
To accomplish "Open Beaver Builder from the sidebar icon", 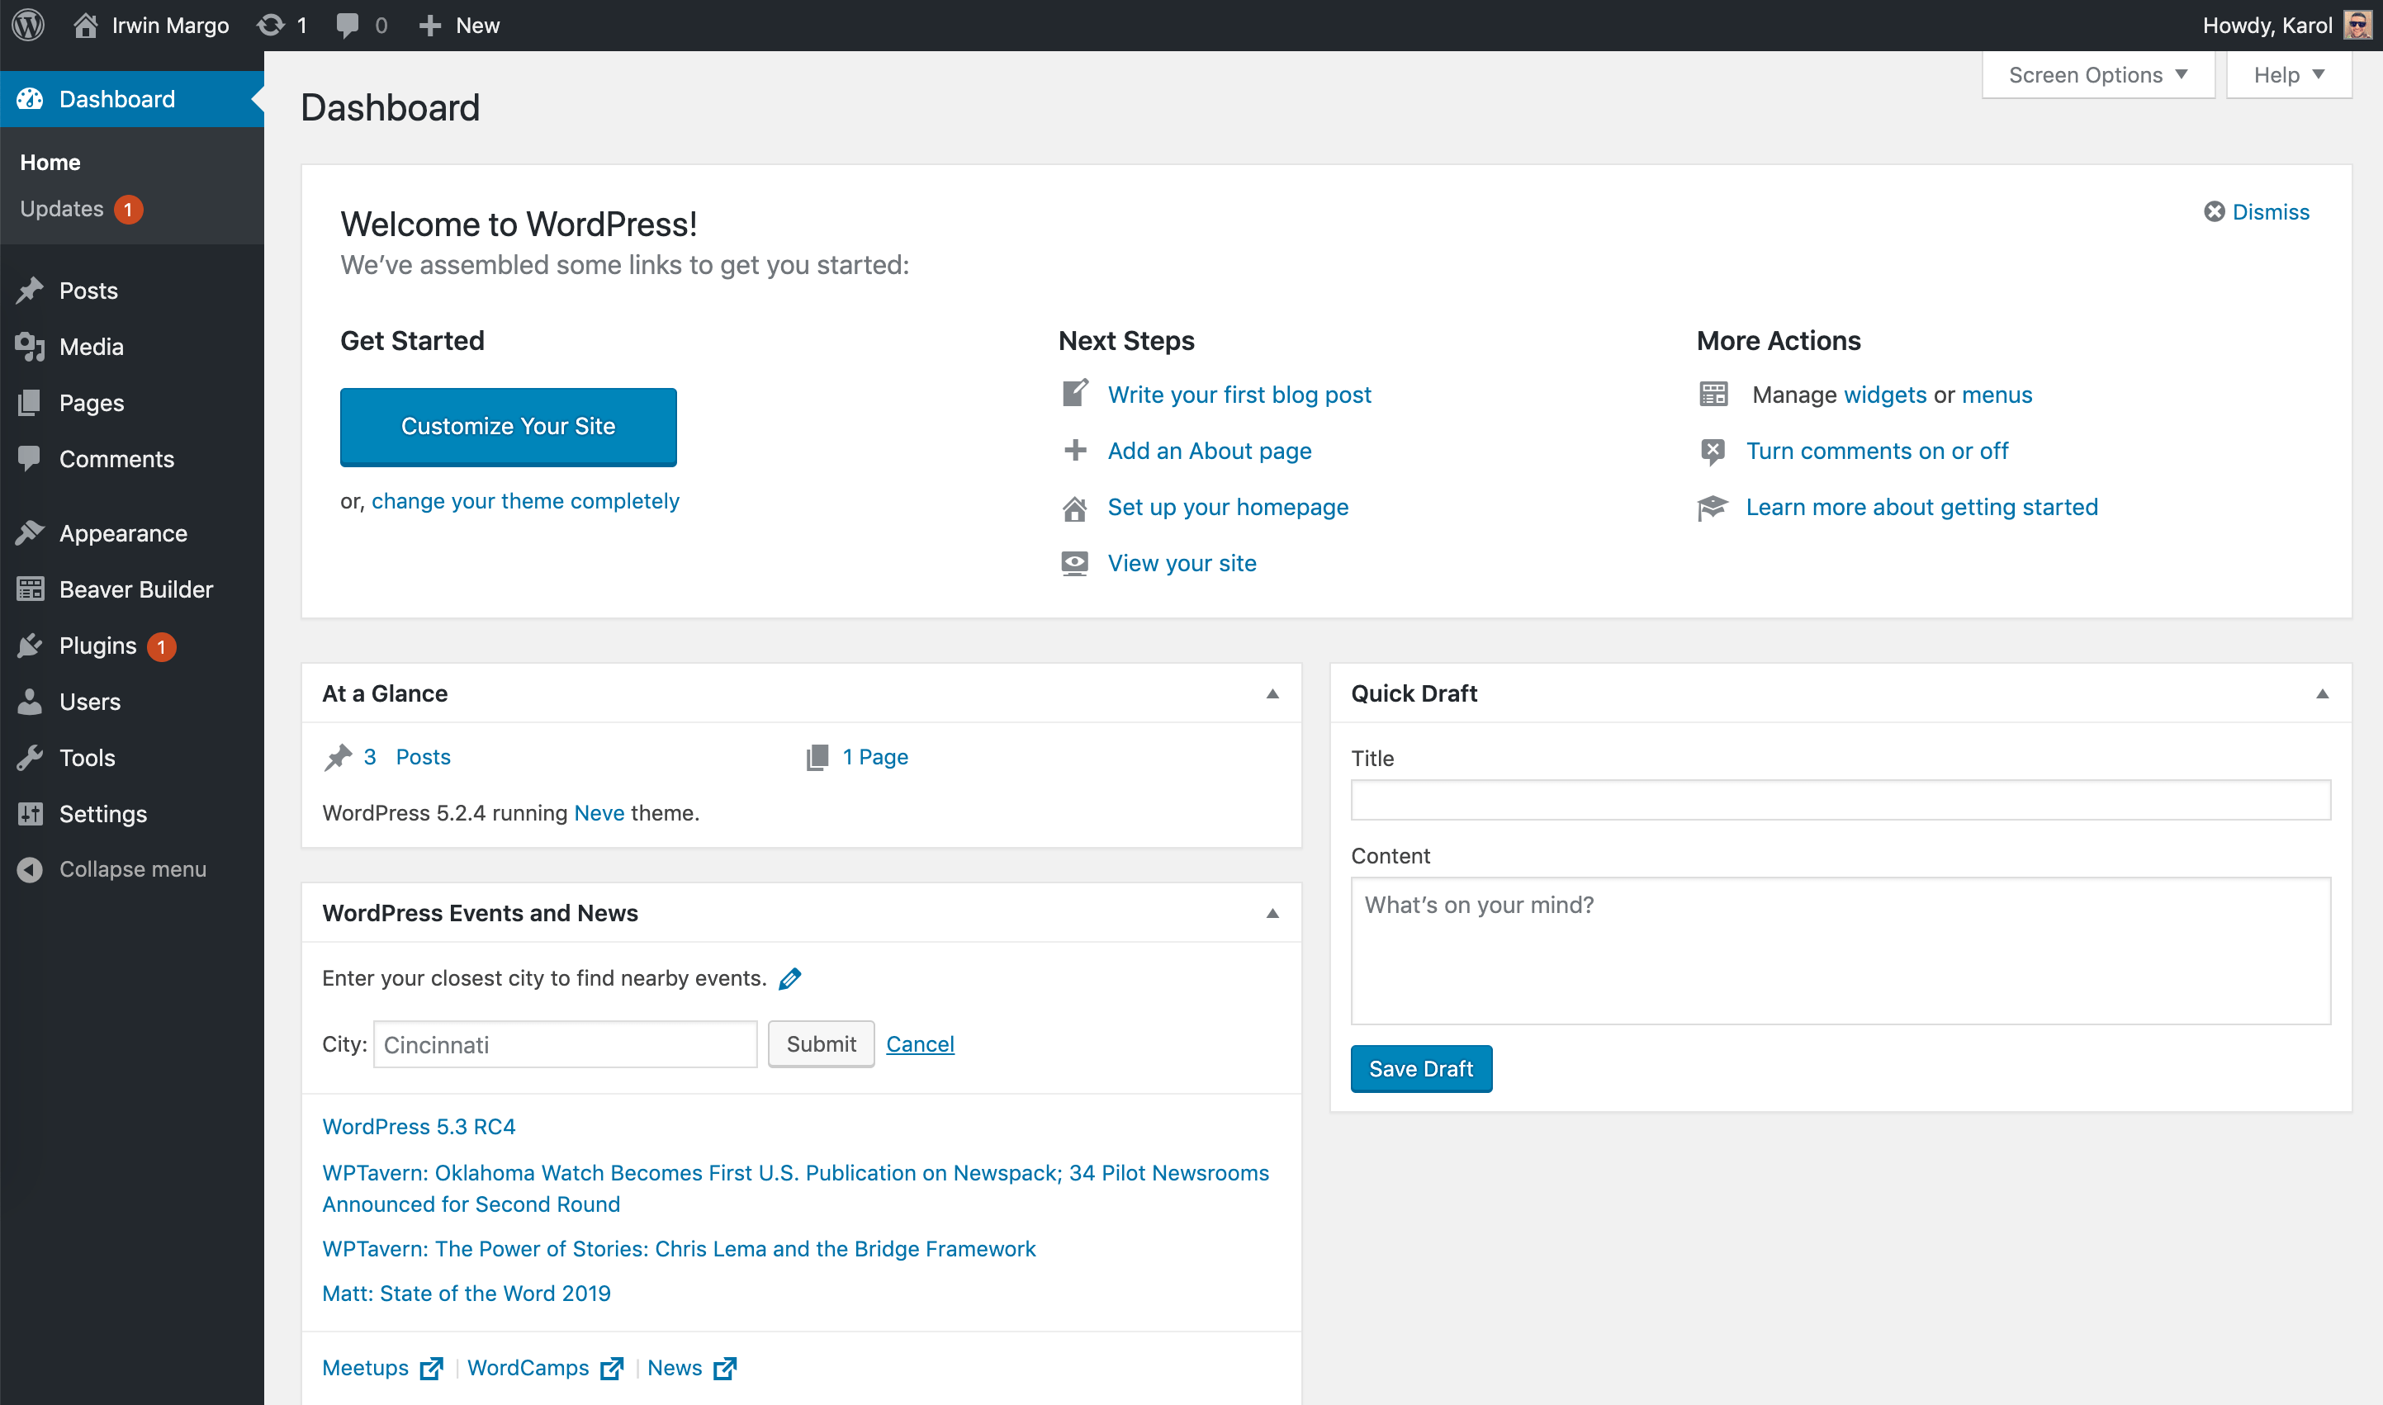I will pos(31,589).
